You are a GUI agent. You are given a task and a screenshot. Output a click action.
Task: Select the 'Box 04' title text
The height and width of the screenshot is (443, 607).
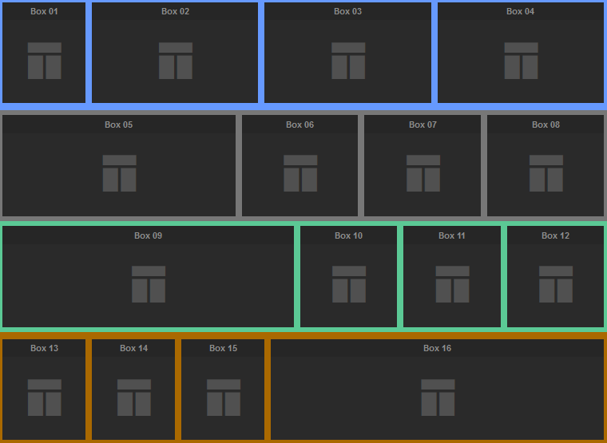(520, 12)
